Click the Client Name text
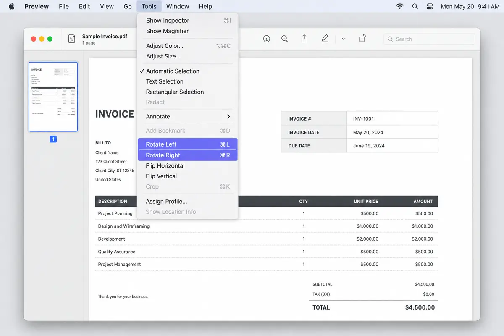 pos(107,152)
